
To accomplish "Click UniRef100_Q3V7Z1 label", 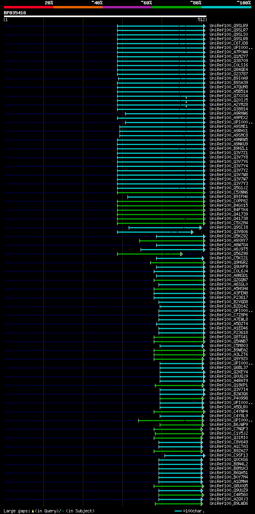I will click(x=229, y=153).
